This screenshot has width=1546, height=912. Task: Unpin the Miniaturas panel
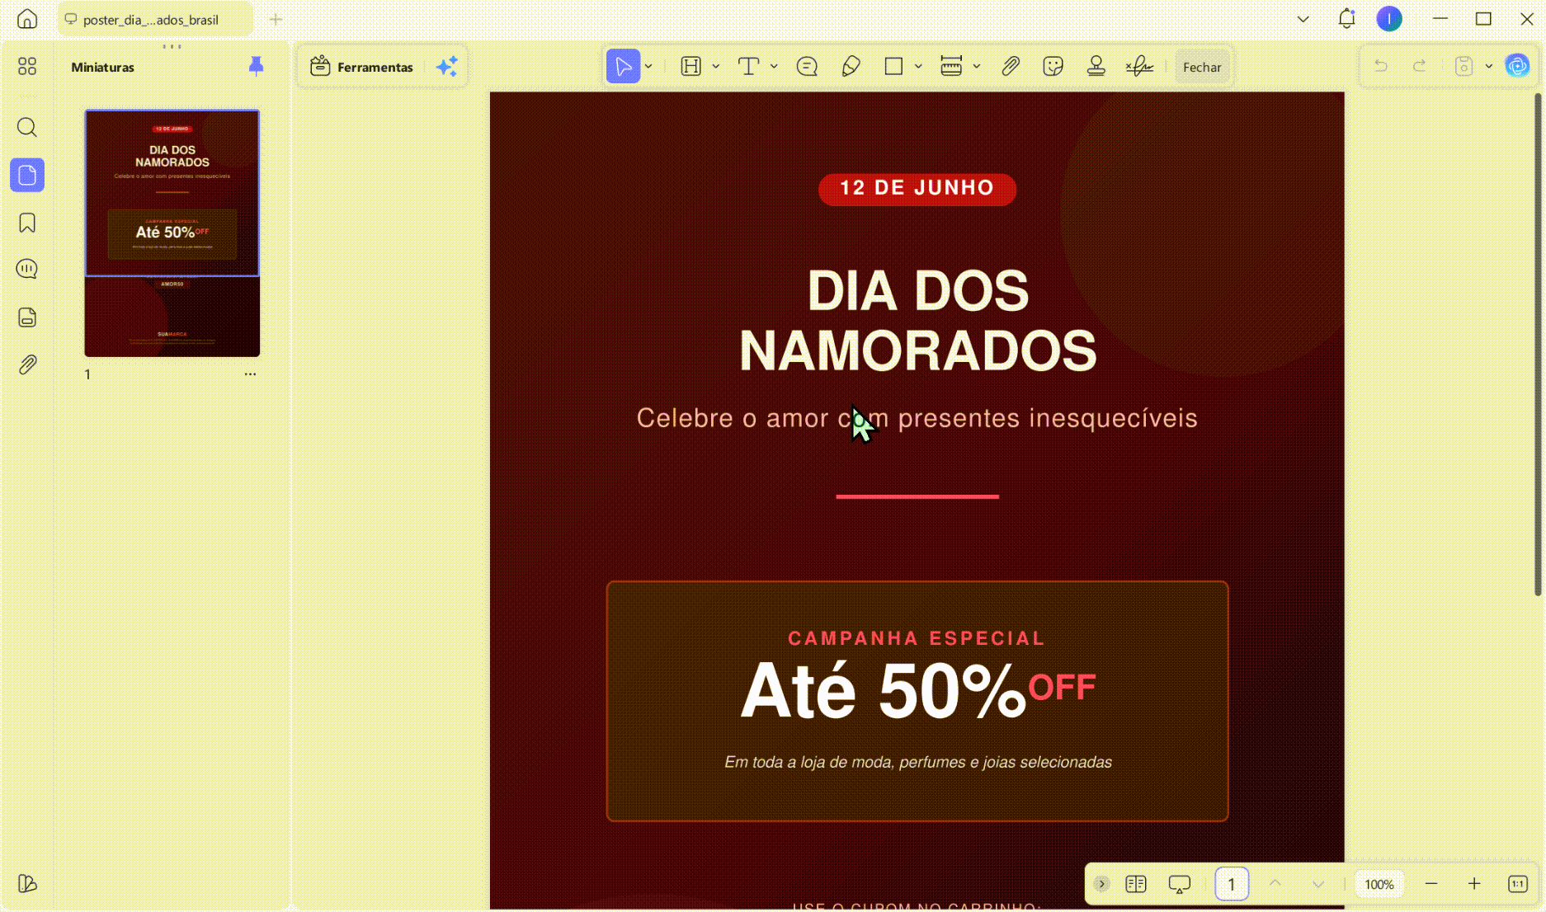[x=256, y=66]
